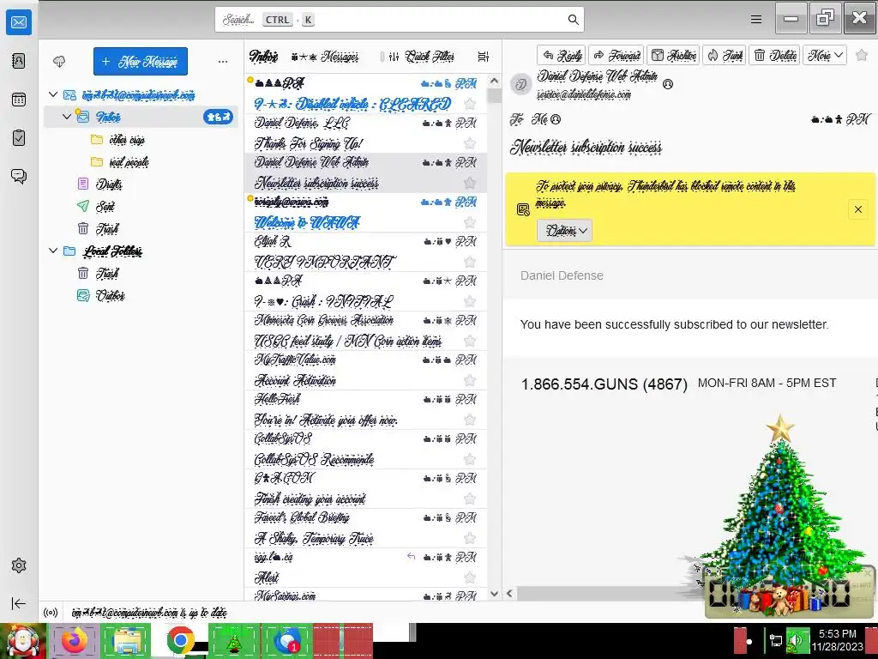Open the hamburger application menu
The height and width of the screenshot is (659, 878).
tap(756, 20)
